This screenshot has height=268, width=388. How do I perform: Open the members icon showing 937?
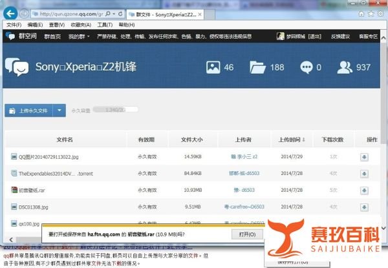pyautogui.click(x=345, y=67)
